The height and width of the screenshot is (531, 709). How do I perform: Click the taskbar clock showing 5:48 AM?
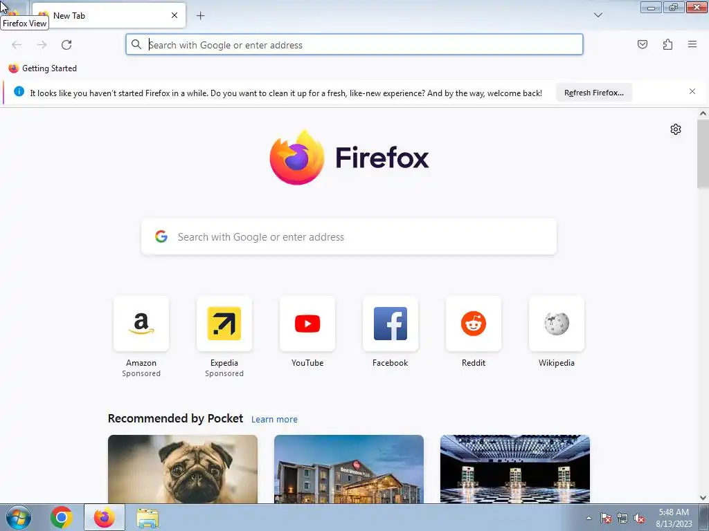[x=674, y=517]
